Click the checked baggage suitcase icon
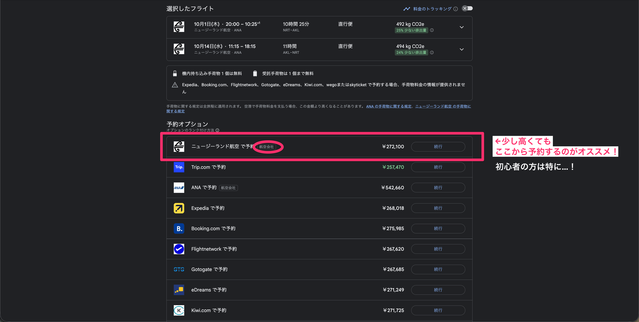The width and height of the screenshot is (639, 322). pos(255,73)
